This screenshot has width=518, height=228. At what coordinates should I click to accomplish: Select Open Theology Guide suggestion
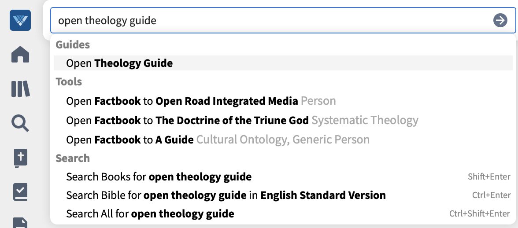click(283, 63)
